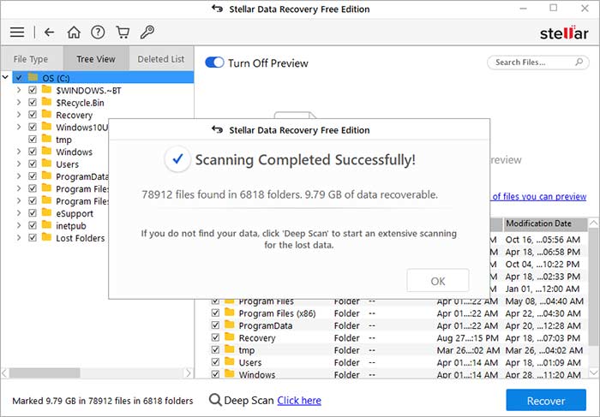The height and width of the screenshot is (417, 600).
Task: Uncheck the Users checkbox in tree
Action: [33, 164]
